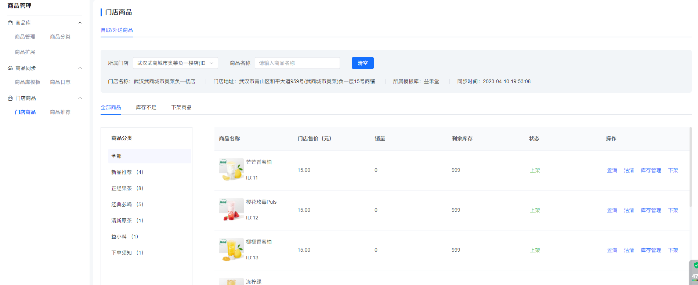Open 商品管理 in the sidebar
Screen dimensions: 698x285
25,37
